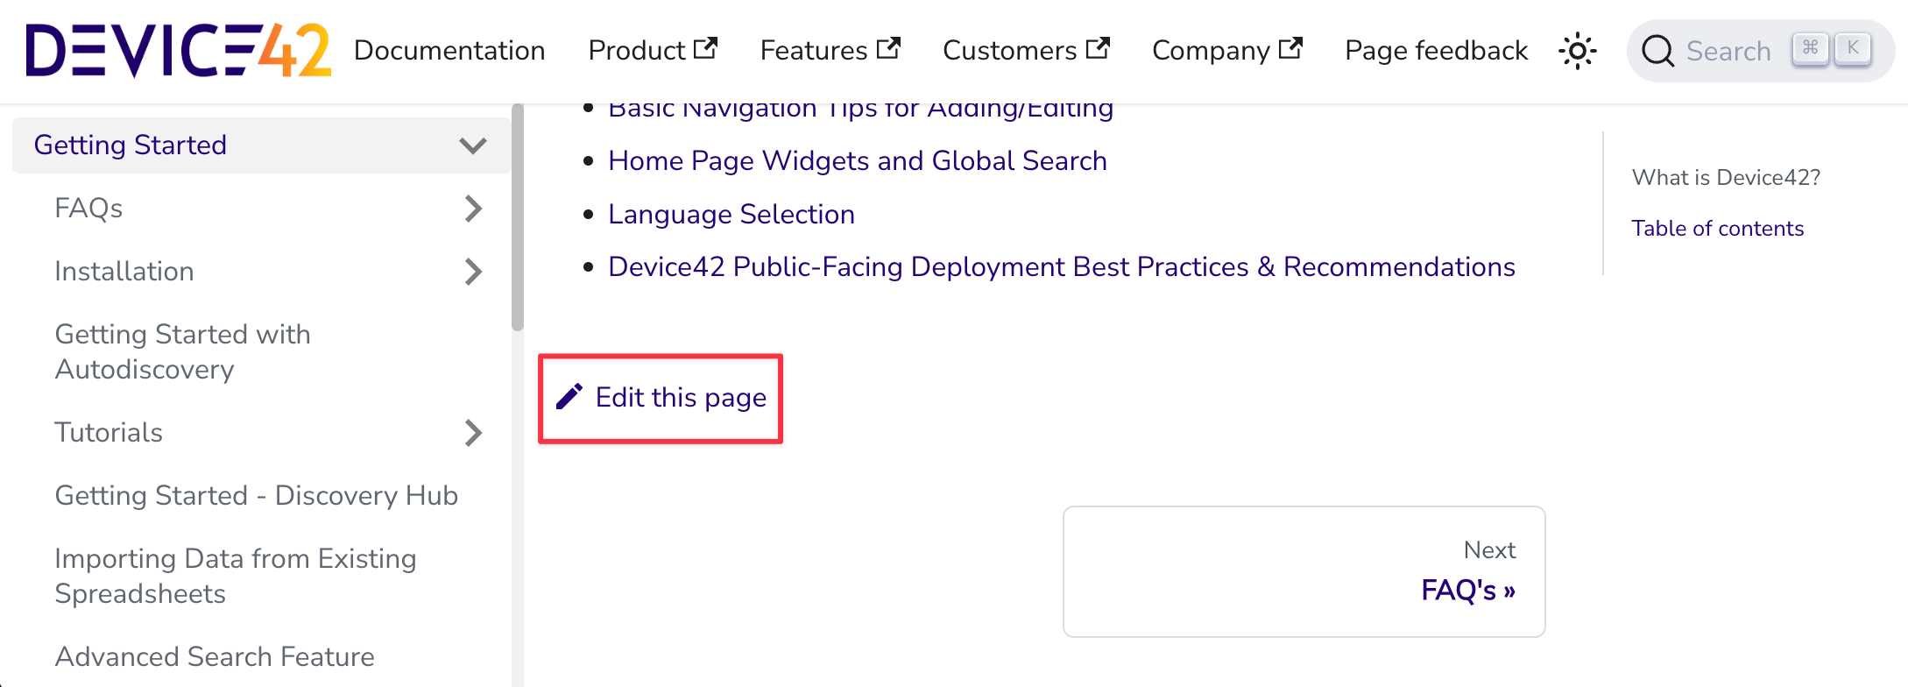This screenshot has width=1908, height=687.
Task: Click the Device42 logo
Action: point(178,51)
